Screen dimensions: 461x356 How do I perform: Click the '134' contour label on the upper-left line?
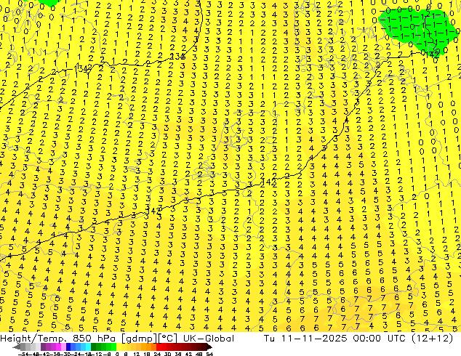81,68
